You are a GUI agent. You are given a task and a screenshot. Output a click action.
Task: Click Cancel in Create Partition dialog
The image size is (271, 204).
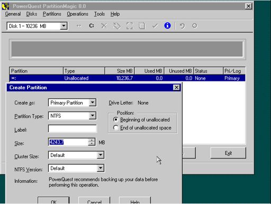pos(94,200)
